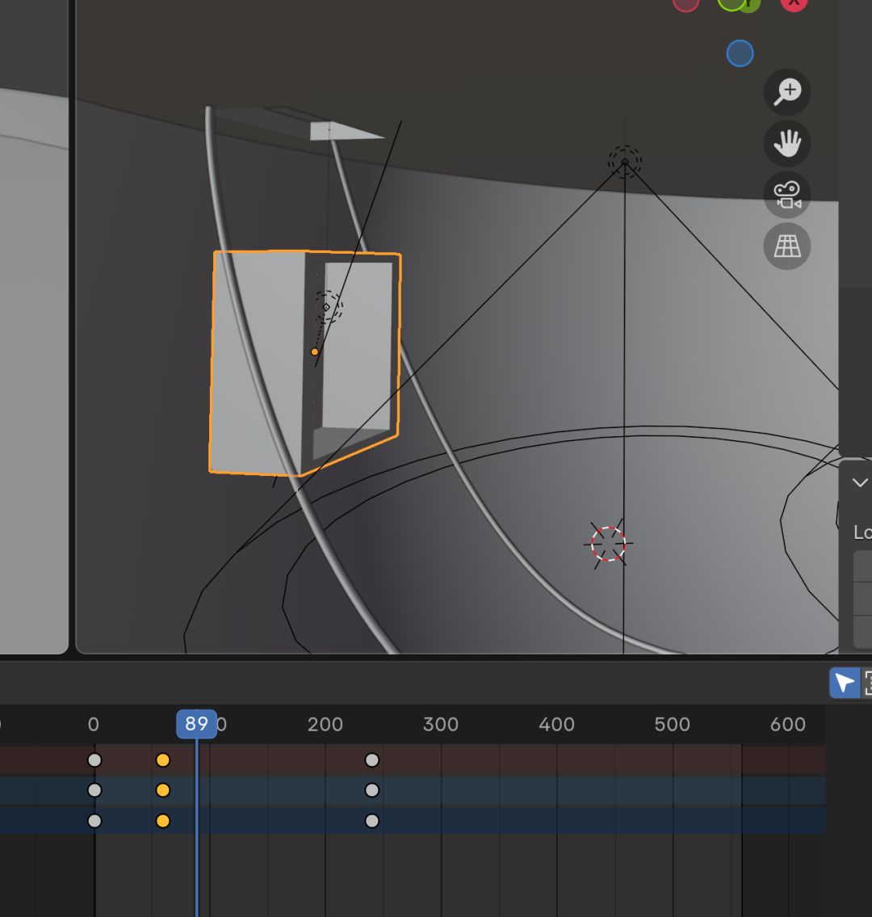The height and width of the screenshot is (917, 872).
Task: Select the orange keyframe in top channel
Action: (163, 759)
